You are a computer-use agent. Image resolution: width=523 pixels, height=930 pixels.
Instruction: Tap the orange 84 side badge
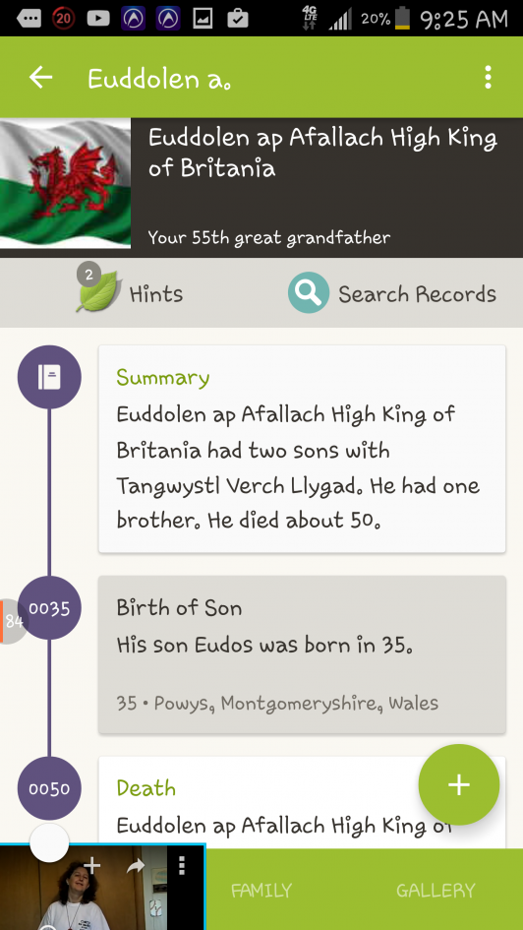point(12,621)
